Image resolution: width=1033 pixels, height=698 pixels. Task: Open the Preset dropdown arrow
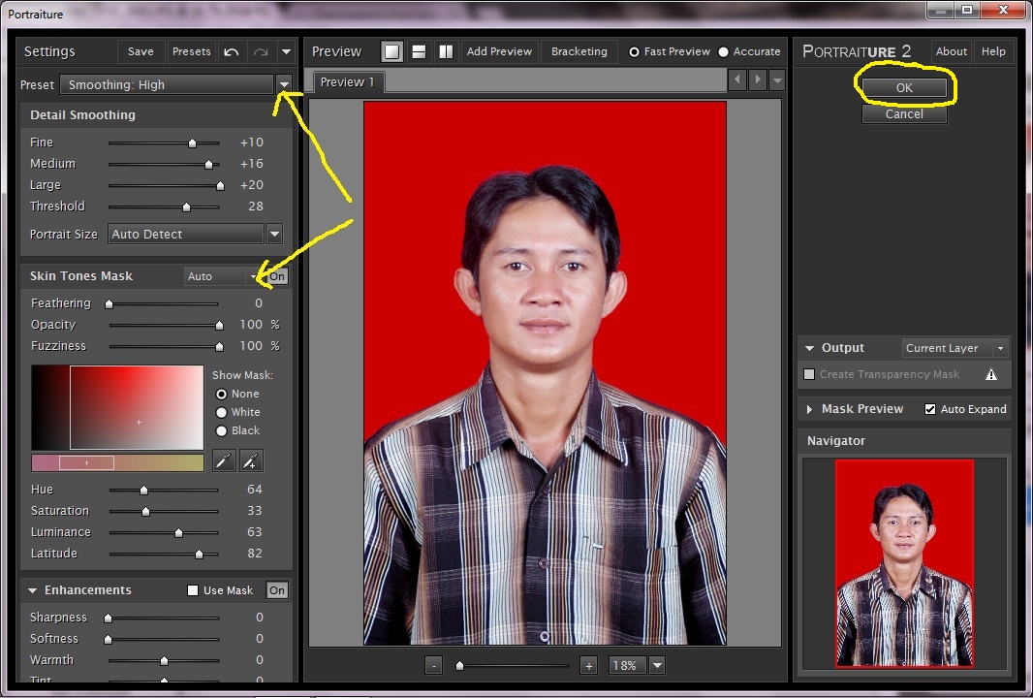coord(284,84)
